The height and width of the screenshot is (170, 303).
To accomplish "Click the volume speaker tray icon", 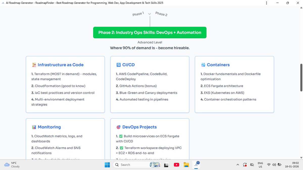I will (274, 165).
